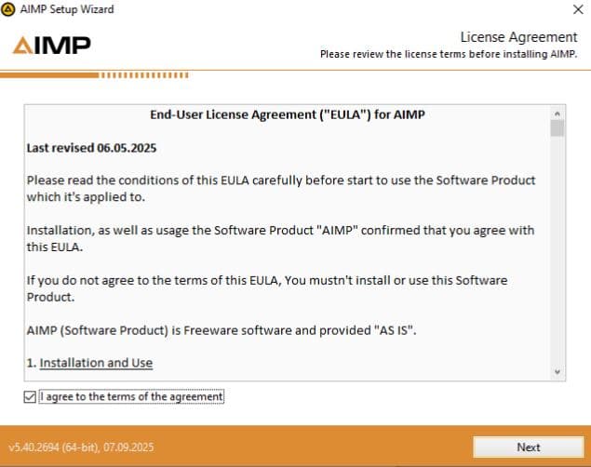Click the AIMP icon in title bar

pos(9,9)
